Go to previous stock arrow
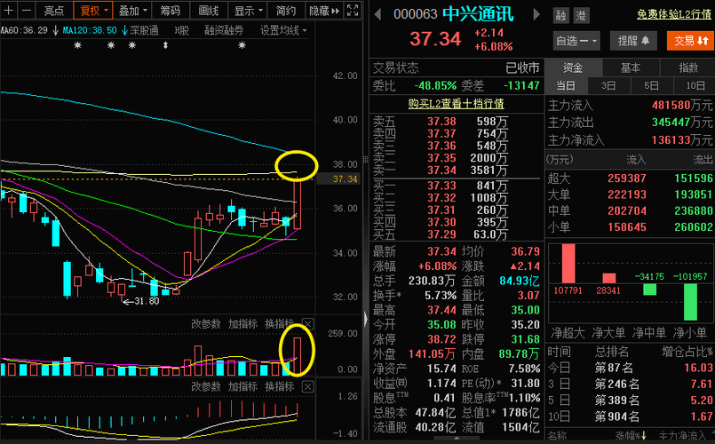Screen dimensions: 715x444 coord(377,14)
